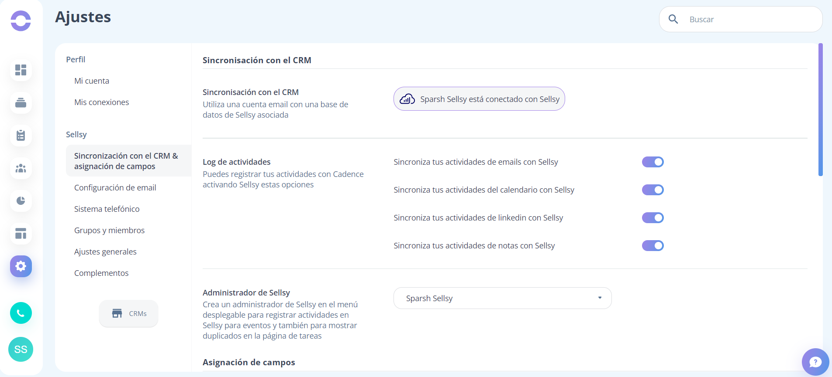Open the statistics pie chart icon
The height and width of the screenshot is (377, 832).
pyautogui.click(x=21, y=201)
